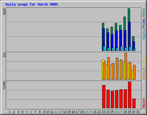Click the cyan Pages bar for day 30

pyautogui.click(x=134, y=50)
